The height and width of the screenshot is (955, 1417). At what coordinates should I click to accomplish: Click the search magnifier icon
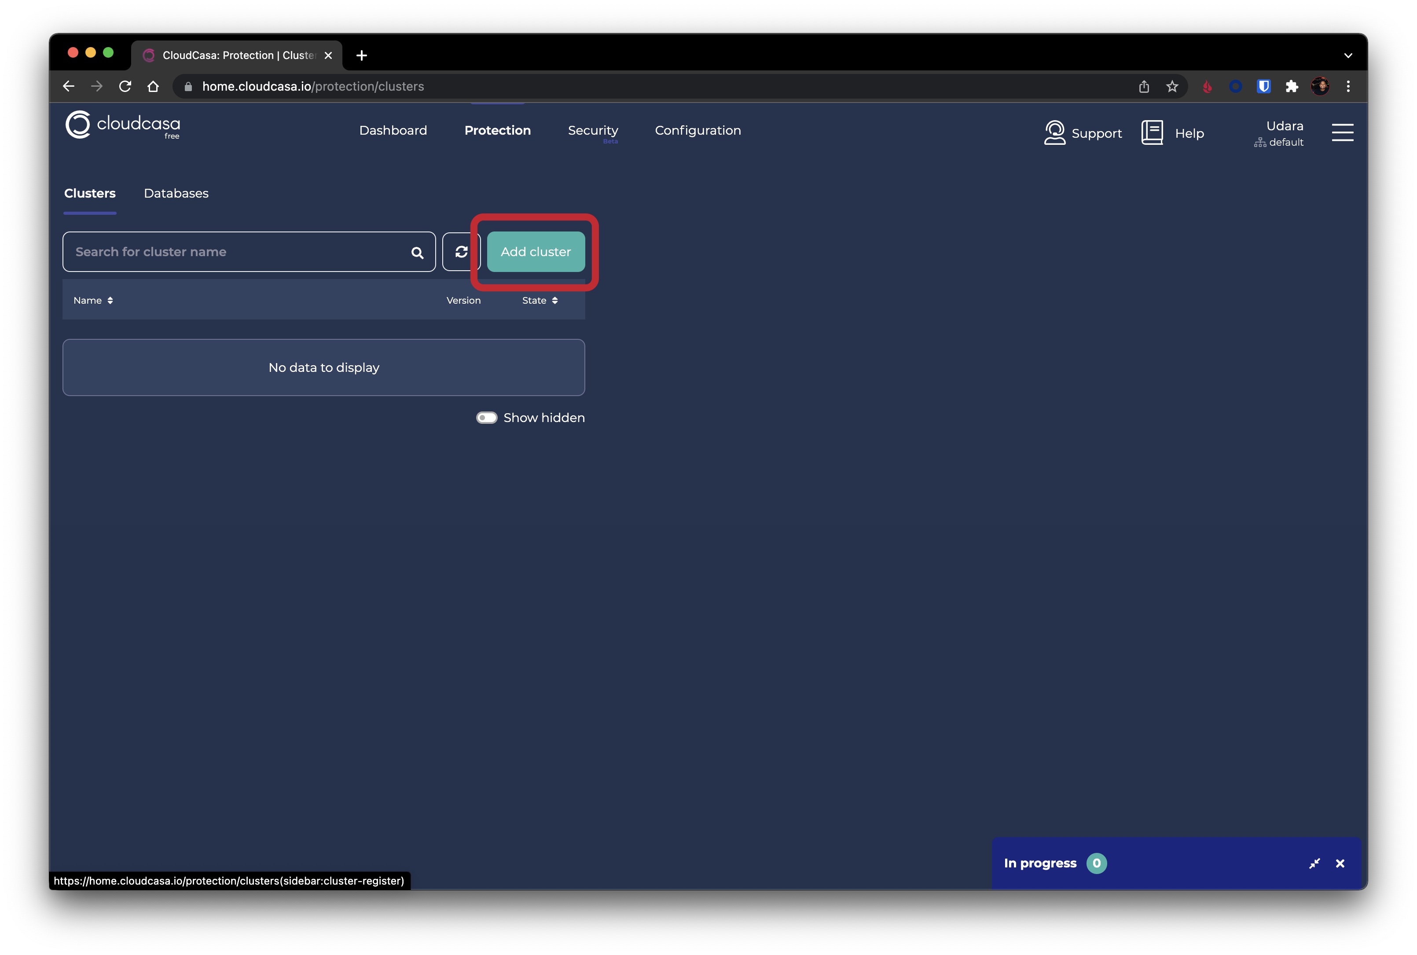tap(417, 253)
